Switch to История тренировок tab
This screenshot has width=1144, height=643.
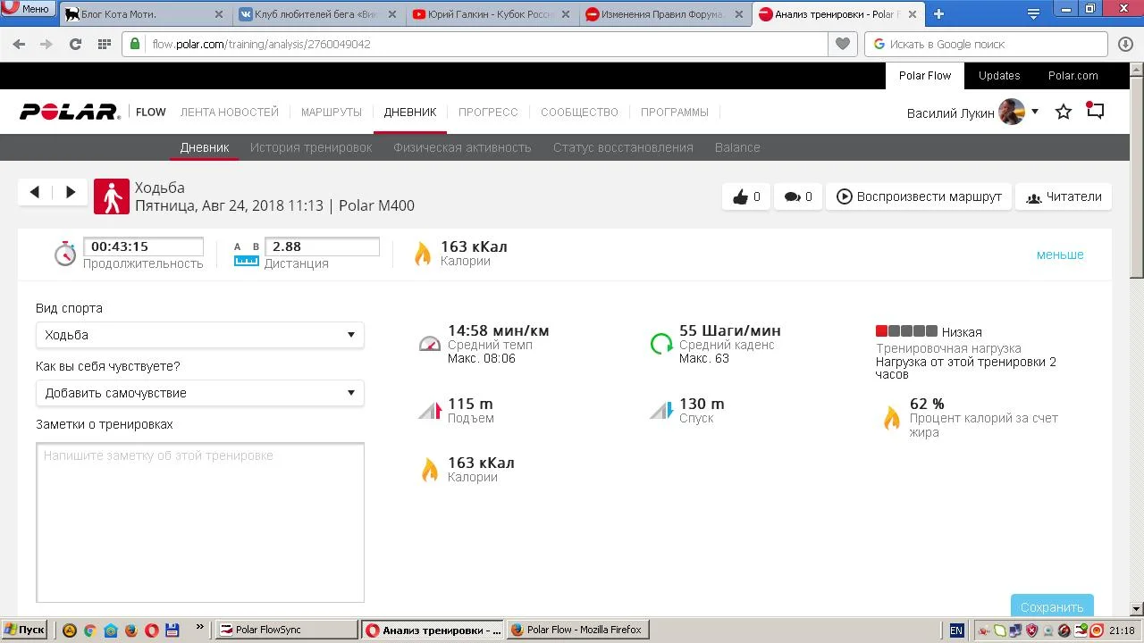pyautogui.click(x=311, y=147)
